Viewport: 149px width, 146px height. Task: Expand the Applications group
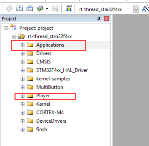23,45
